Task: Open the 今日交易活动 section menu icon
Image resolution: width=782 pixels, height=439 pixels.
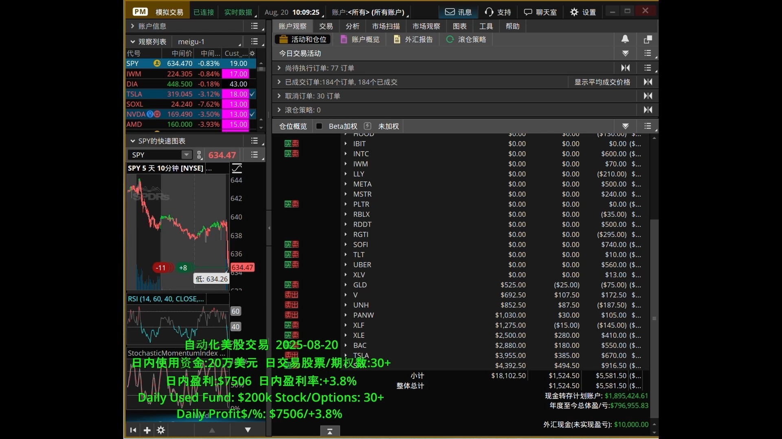Action: click(x=648, y=53)
